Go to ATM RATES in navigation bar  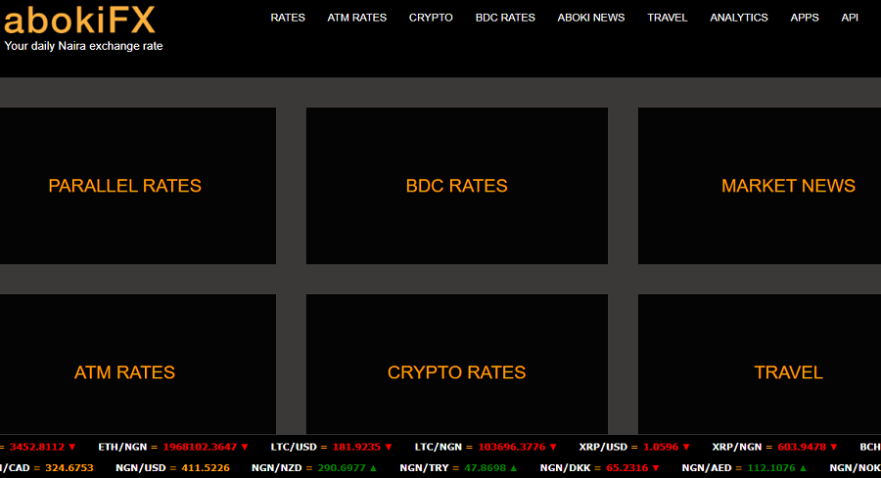(x=357, y=18)
